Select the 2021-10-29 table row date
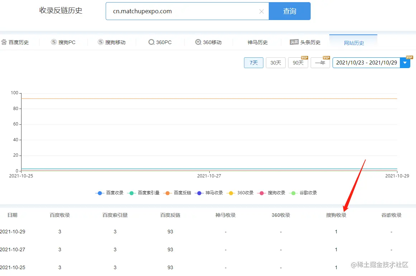This screenshot has width=416, height=276. pos(13,232)
